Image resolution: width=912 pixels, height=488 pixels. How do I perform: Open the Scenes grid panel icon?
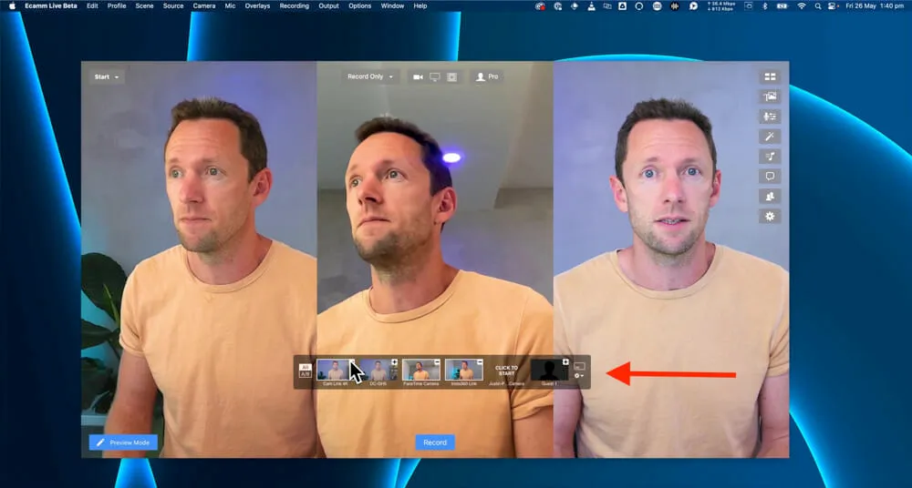click(x=770, y=77)
